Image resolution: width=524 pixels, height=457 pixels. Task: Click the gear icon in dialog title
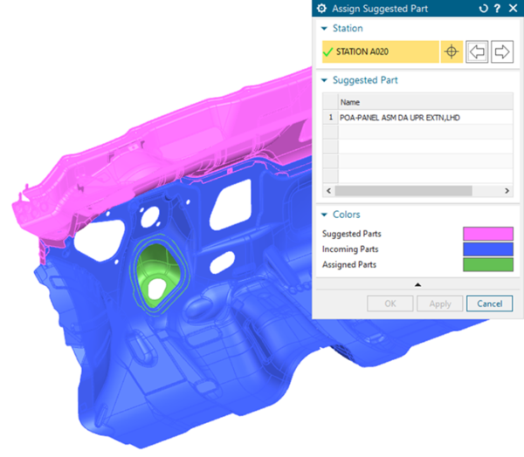tap(322, 8)
